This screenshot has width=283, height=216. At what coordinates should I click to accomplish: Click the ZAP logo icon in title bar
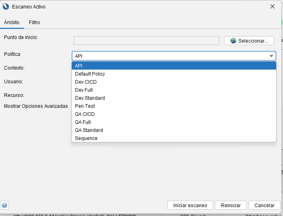coord(6,6)
